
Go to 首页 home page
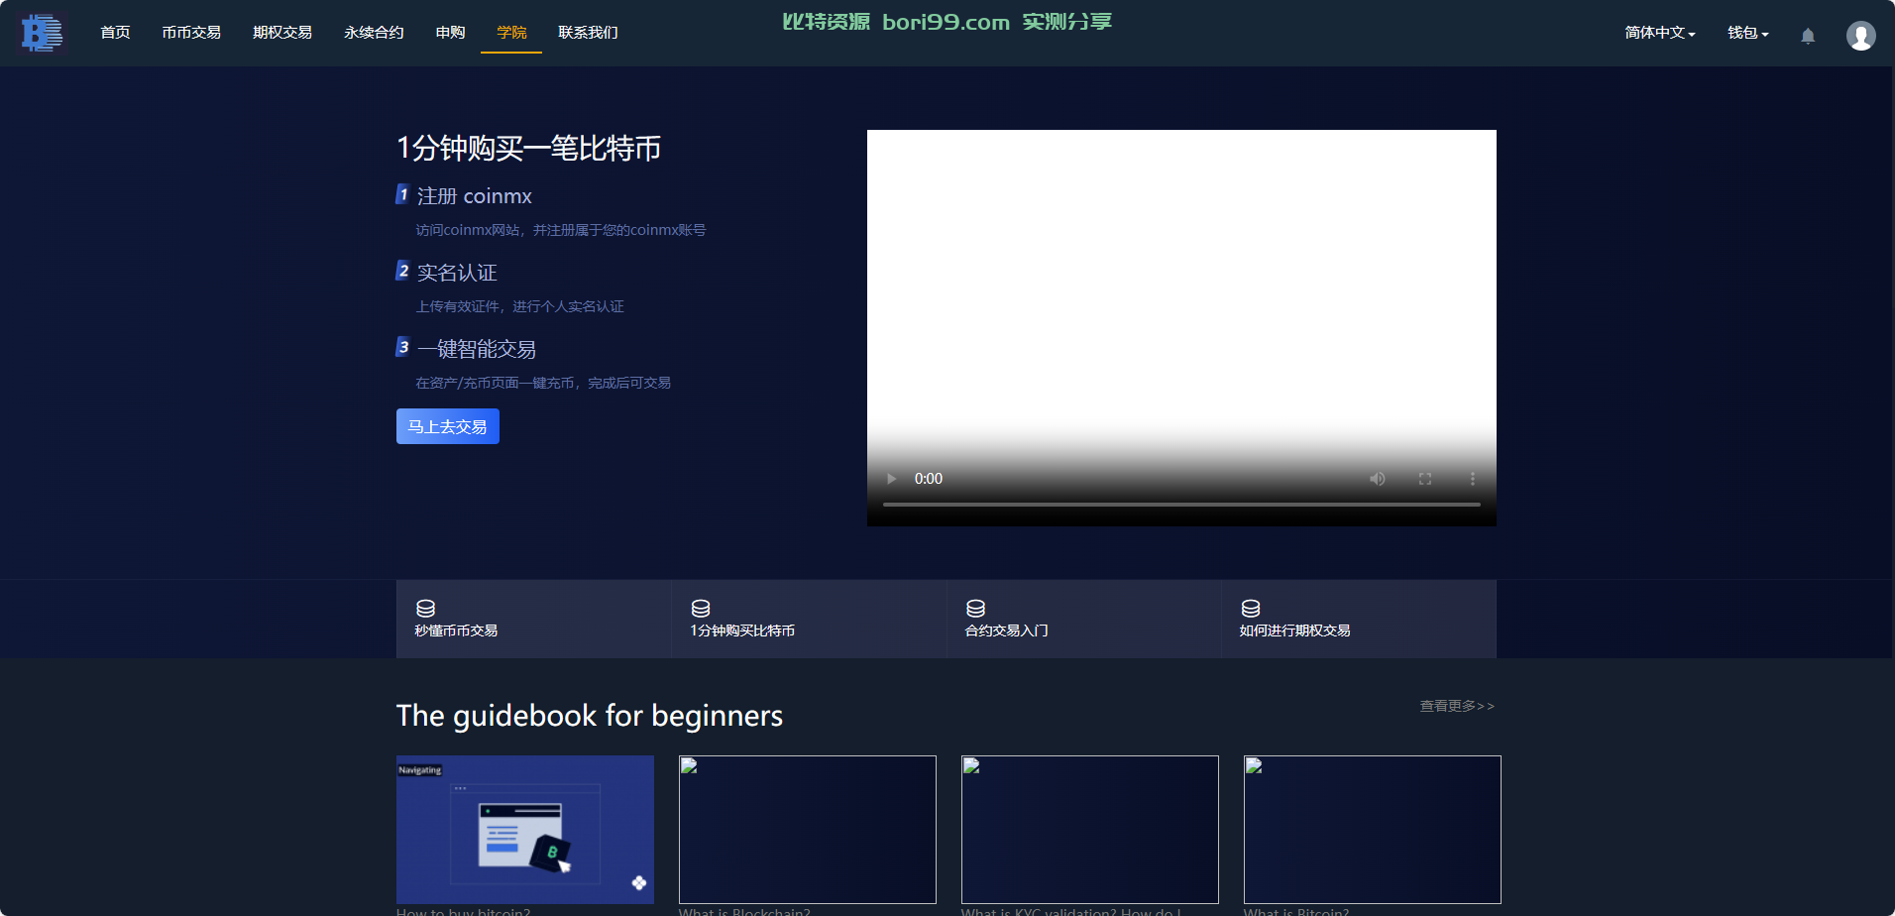pos(115,33)
